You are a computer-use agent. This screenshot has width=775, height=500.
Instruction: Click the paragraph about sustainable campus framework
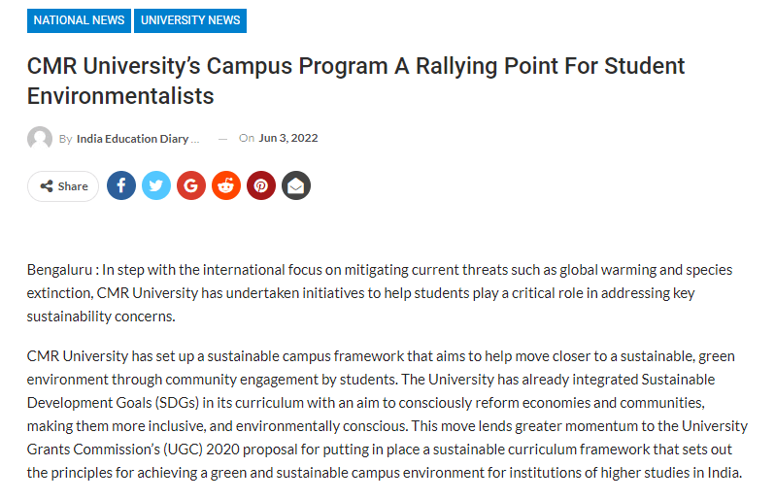387,415
